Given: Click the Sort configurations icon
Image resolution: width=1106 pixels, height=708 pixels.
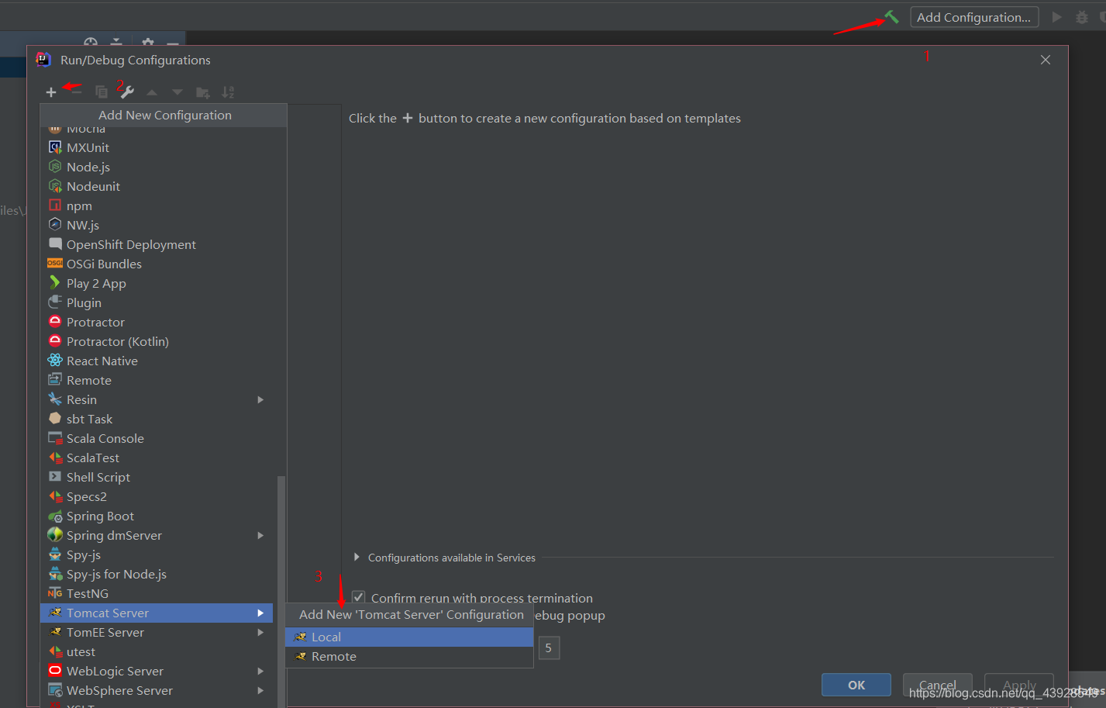Looking at the screenshot, I should (228, 92).
